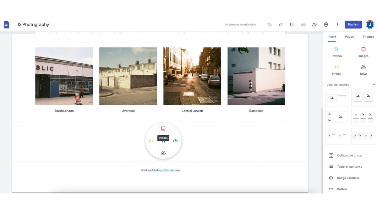Screen dimensions: 377x212
Task: Publish the site
Action: (353, 24)
